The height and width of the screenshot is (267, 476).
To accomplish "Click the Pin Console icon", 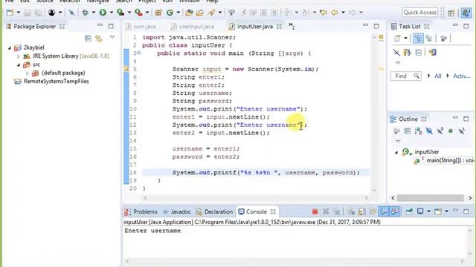I will coord(409,211).
